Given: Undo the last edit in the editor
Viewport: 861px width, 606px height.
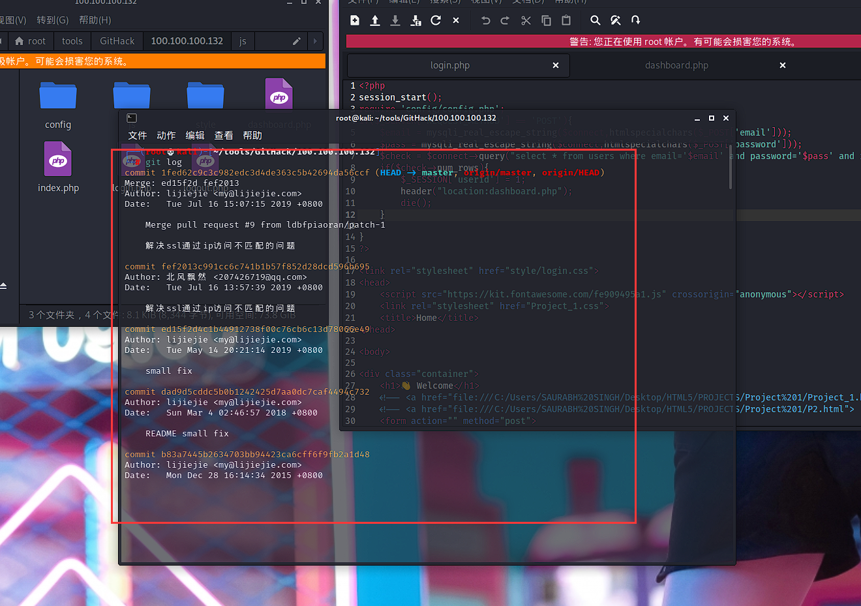Looking at the screenshot, I should pos(485,20).
